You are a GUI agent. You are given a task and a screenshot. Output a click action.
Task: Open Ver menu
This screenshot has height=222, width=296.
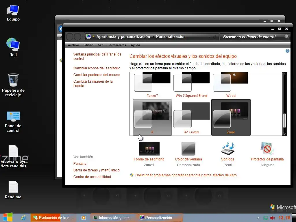coord(100,45)
